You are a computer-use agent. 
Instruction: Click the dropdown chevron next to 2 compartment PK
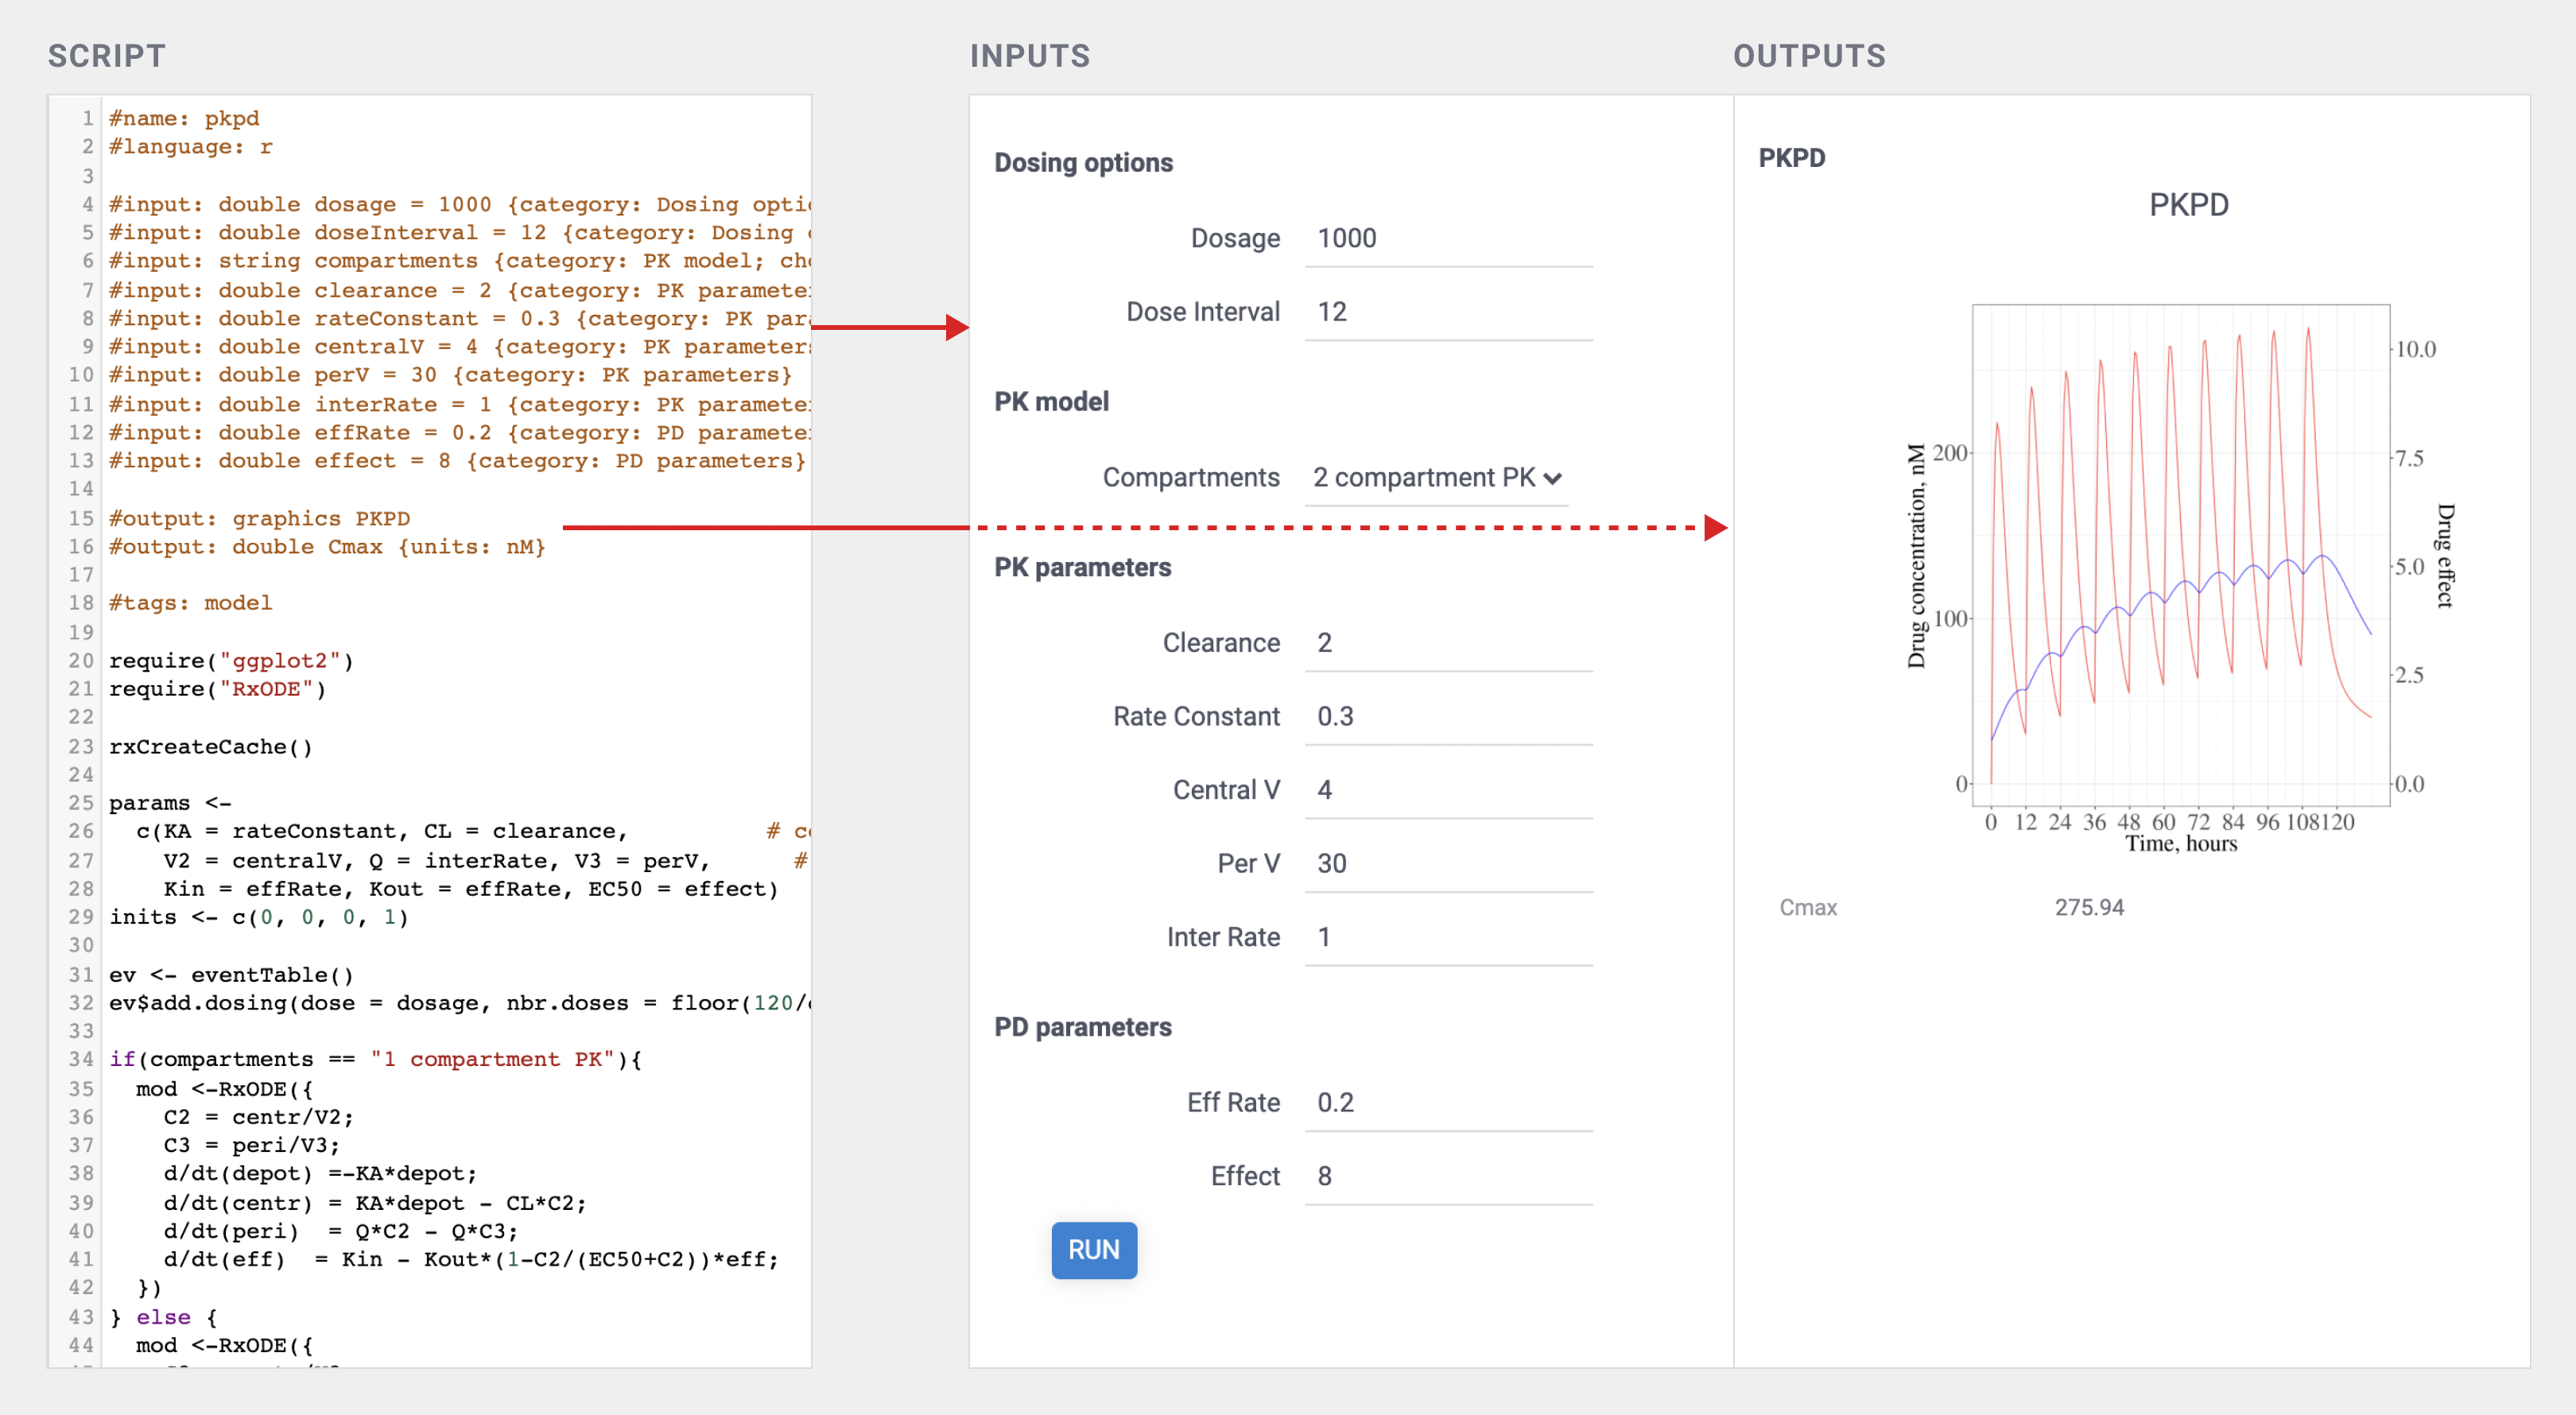tap(1552, 479)
